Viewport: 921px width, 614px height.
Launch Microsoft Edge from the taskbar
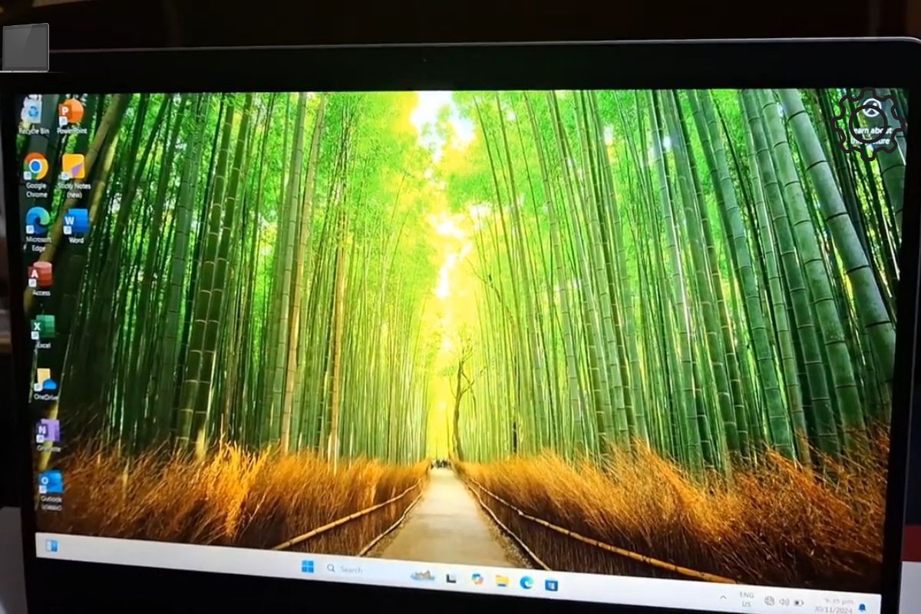point(526,583)
